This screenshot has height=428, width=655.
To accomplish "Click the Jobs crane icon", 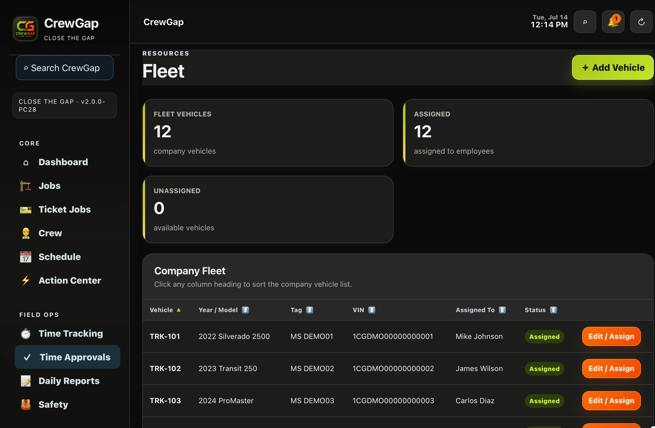I will pos(26,186).
